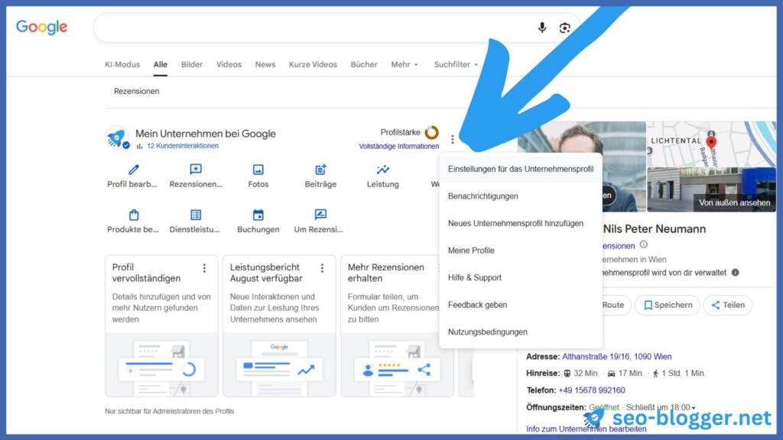
Task: Open the Buchungen calendar icon
Action: [x=258, y=215]
